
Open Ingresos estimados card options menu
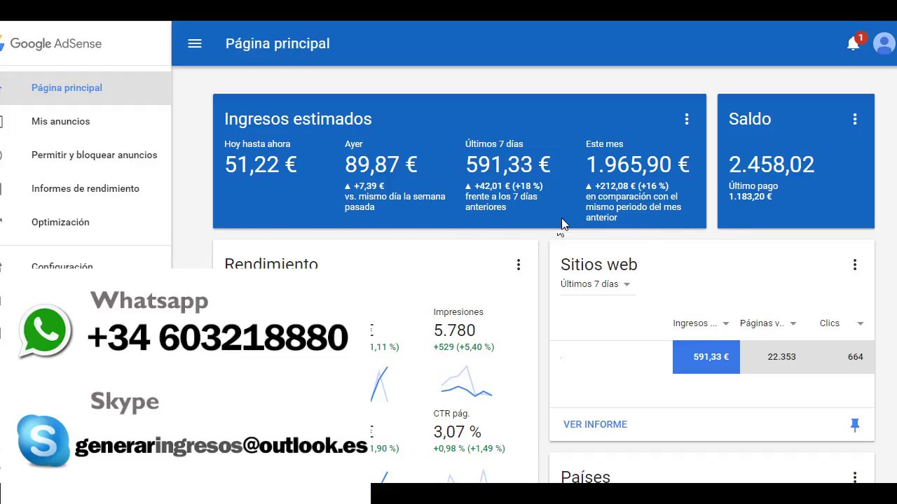(687, 119)
